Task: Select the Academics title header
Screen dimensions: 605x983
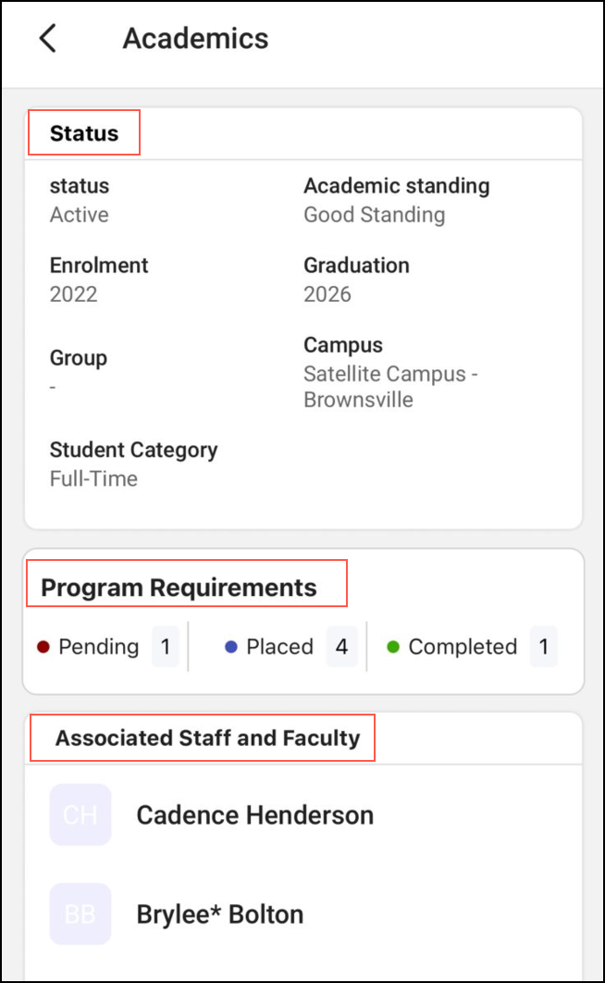Action: point(194,38)
